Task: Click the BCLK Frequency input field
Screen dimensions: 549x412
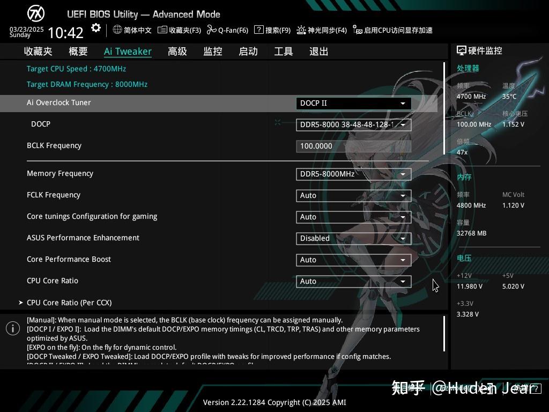Action: (353, 146)
